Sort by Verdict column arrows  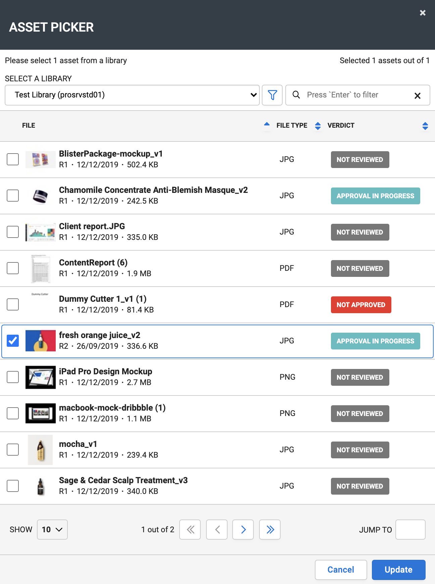425,126
